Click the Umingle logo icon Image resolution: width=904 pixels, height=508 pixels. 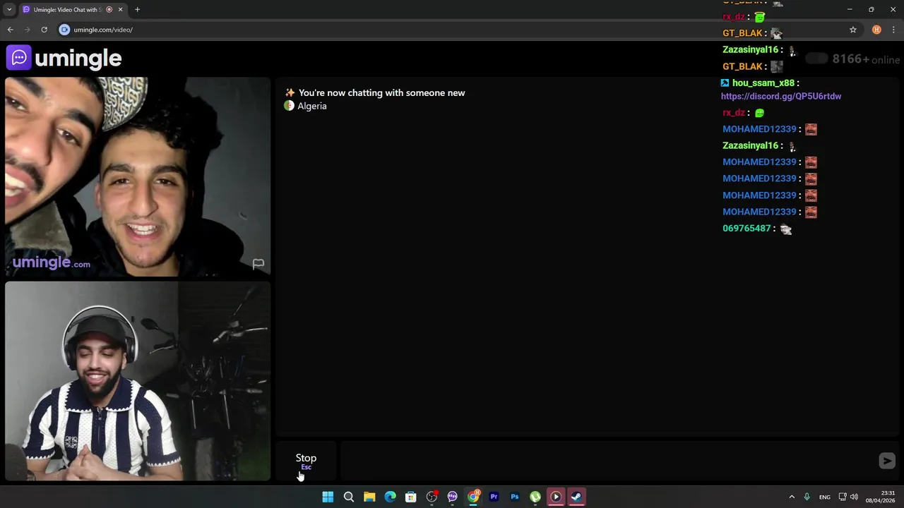[19, 58]
